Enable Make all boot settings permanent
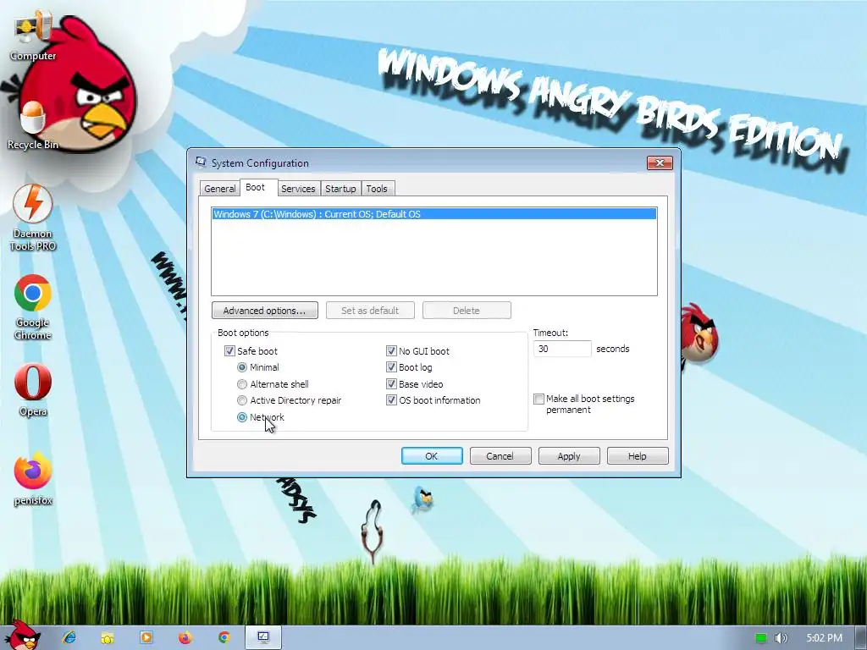 coord(539,399)
